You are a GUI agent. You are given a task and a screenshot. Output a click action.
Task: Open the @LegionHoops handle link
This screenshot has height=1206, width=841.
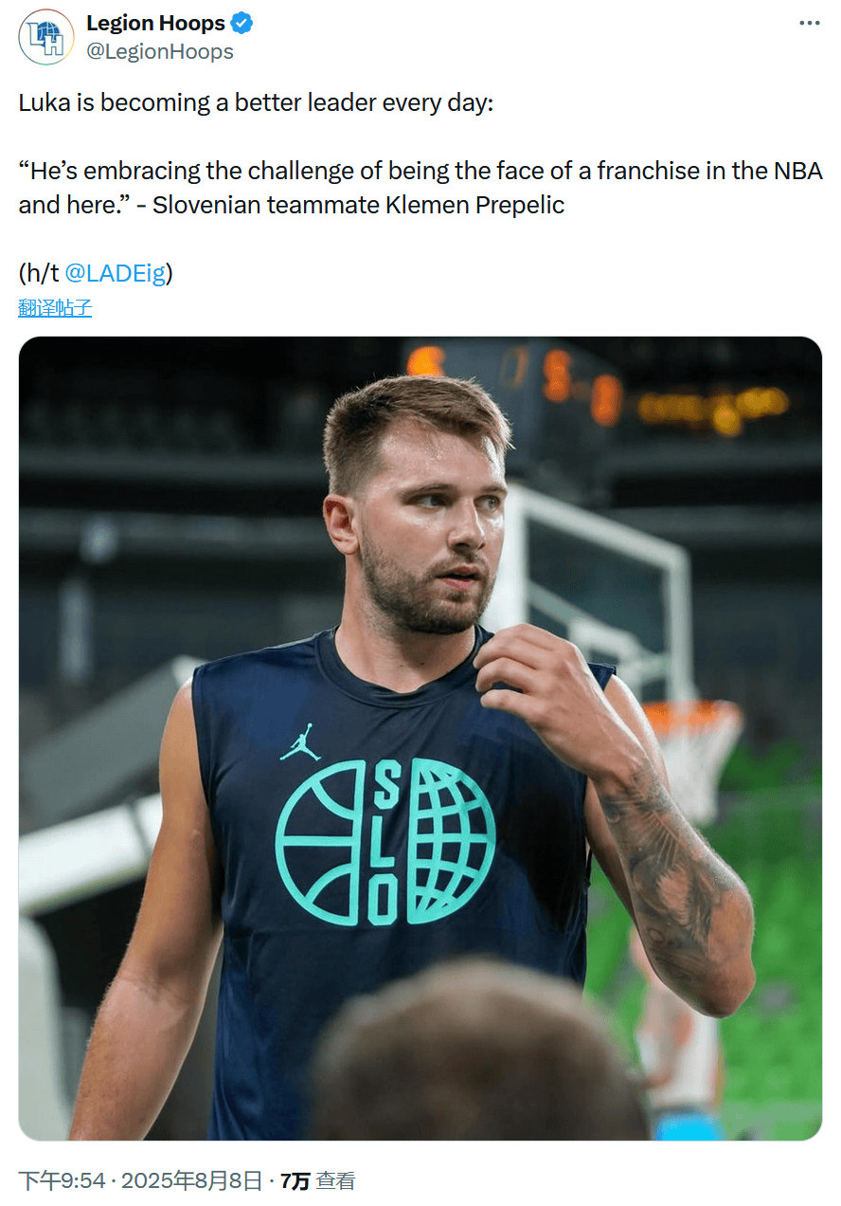coord(159,52)
